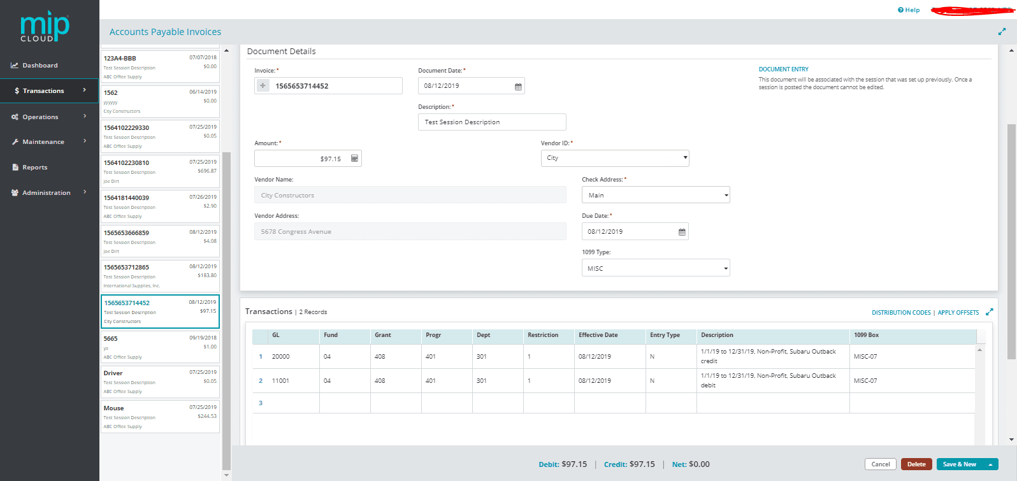Click the Dashboard chart icon
Image resolution: width=1017 pixels, height=481 pixels.
coord(15,66)
